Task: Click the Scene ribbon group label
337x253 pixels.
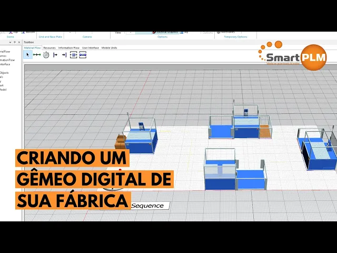Action: (10, 37)
